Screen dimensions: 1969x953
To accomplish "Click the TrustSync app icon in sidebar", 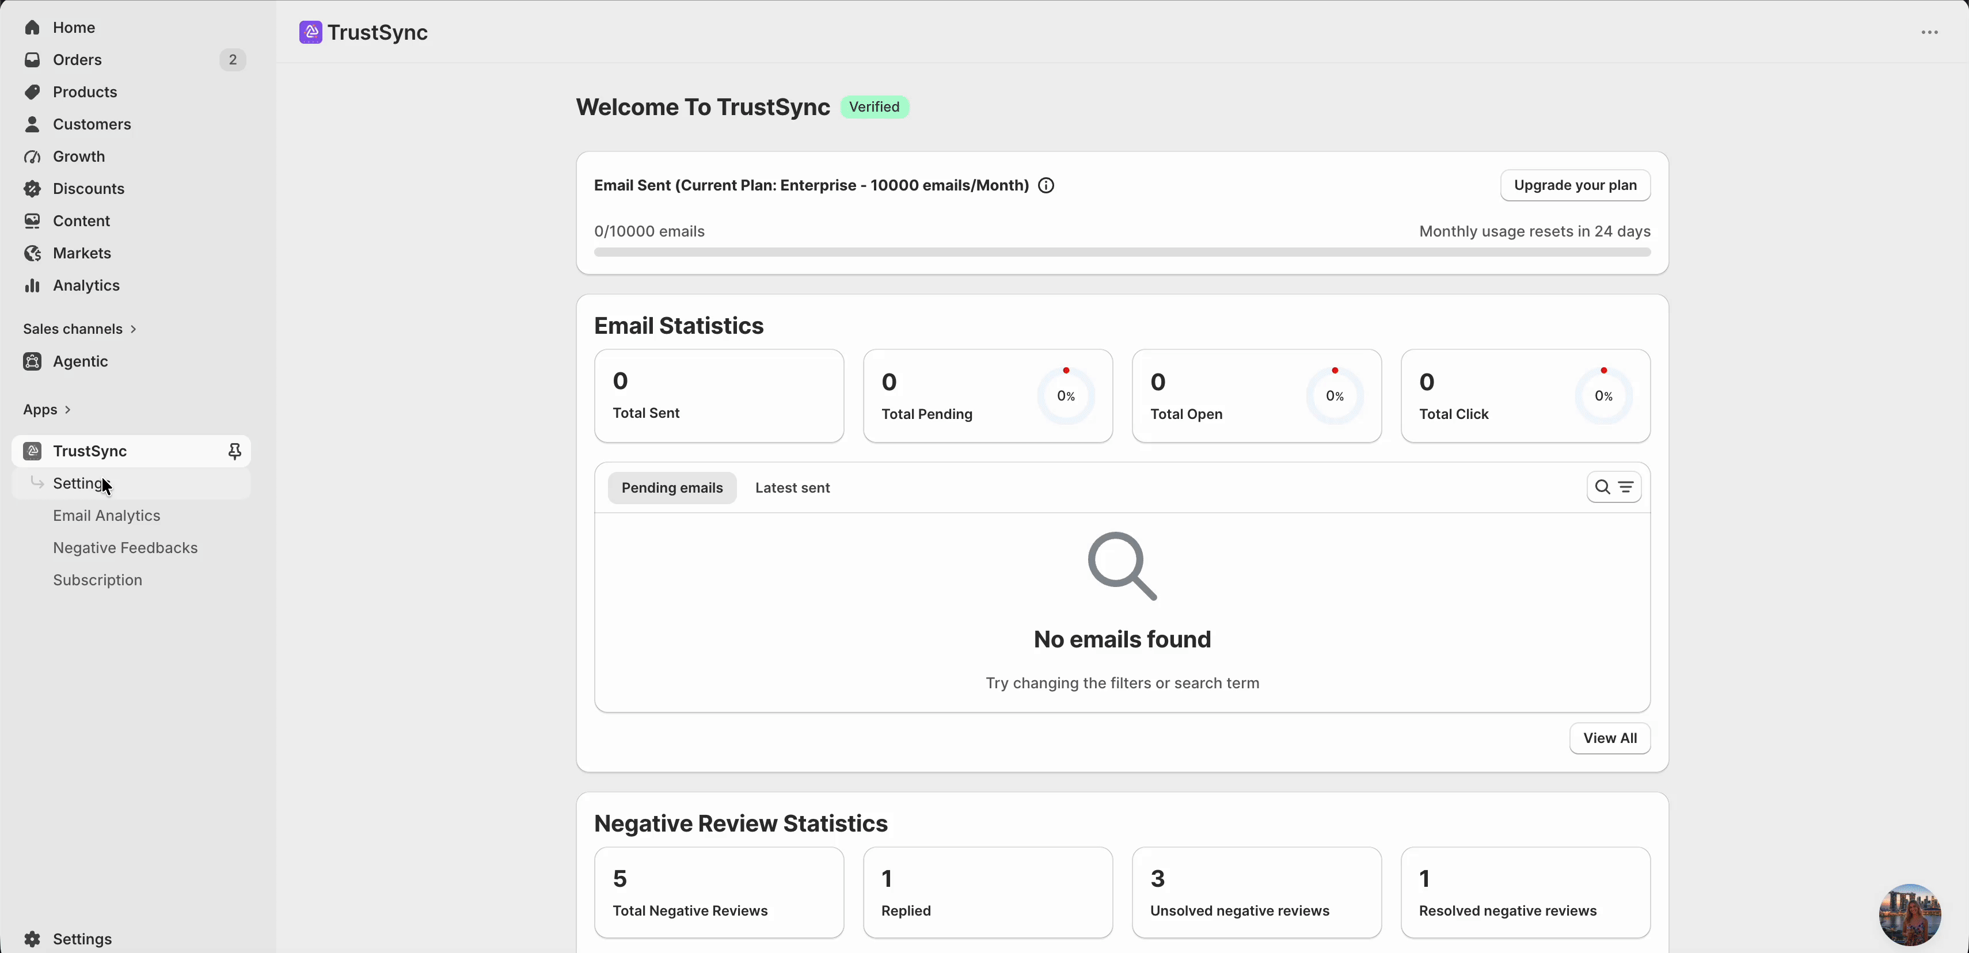I will point(32,451).
